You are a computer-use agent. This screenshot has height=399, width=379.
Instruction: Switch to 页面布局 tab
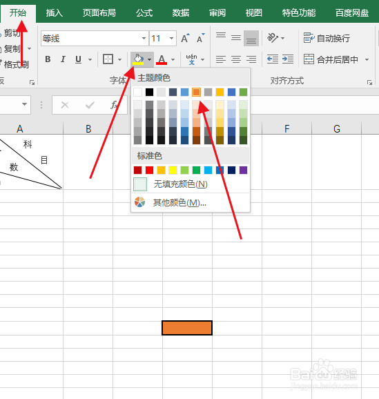click(99, 12)
